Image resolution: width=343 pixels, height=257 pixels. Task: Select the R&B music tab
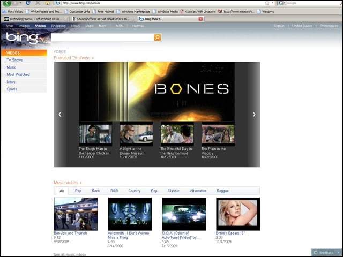coord(114,191)
